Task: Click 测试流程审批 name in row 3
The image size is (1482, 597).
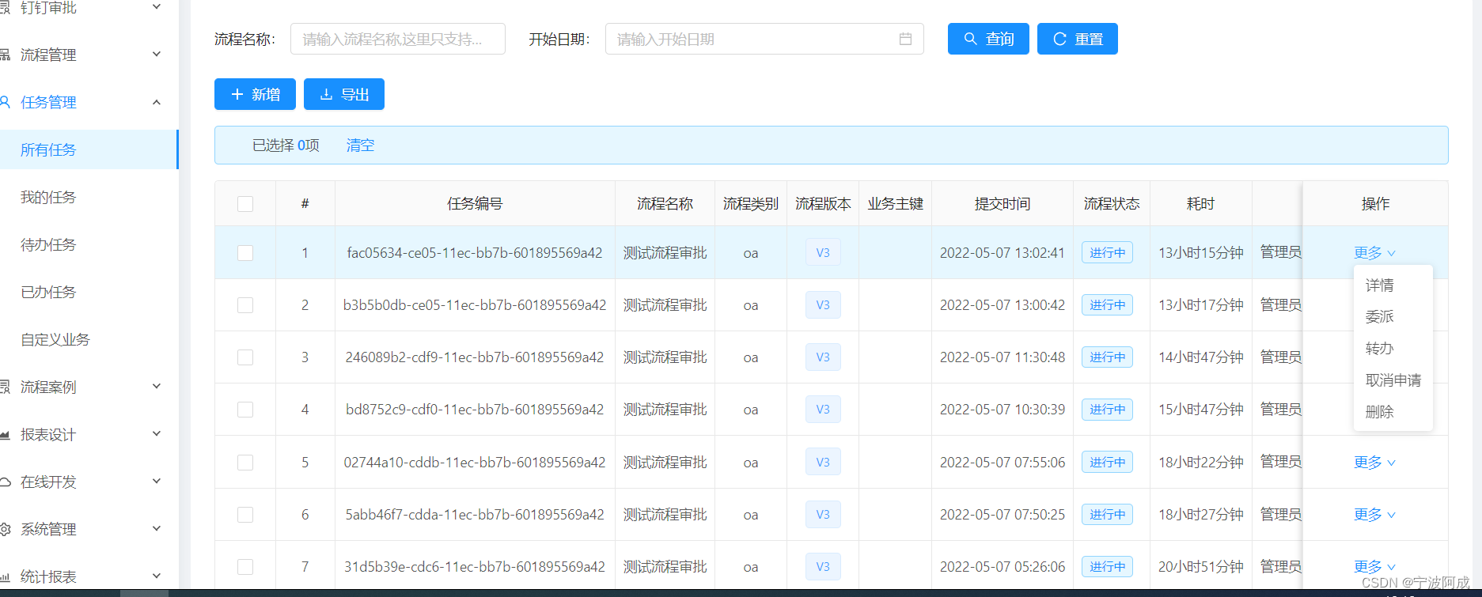Action: coord(665,357)
